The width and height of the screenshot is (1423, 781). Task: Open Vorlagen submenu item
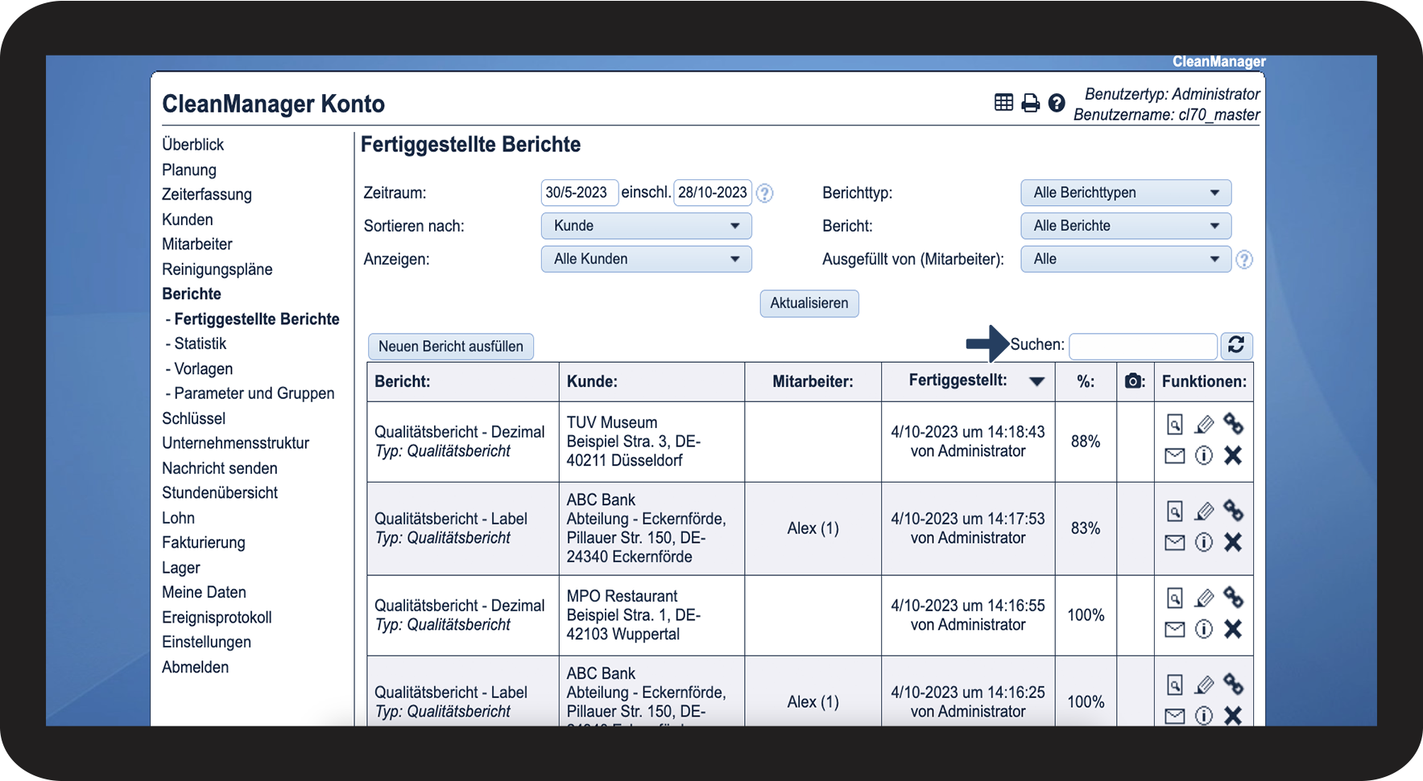click(204, 369)
